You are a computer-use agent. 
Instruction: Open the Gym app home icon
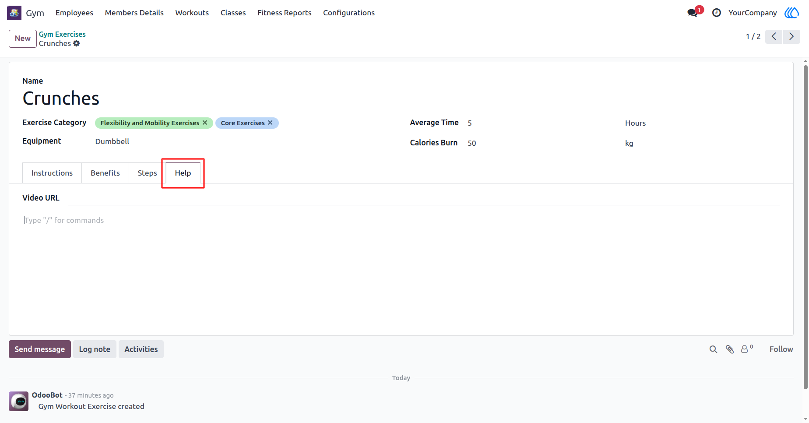click(x=14, y=13)
